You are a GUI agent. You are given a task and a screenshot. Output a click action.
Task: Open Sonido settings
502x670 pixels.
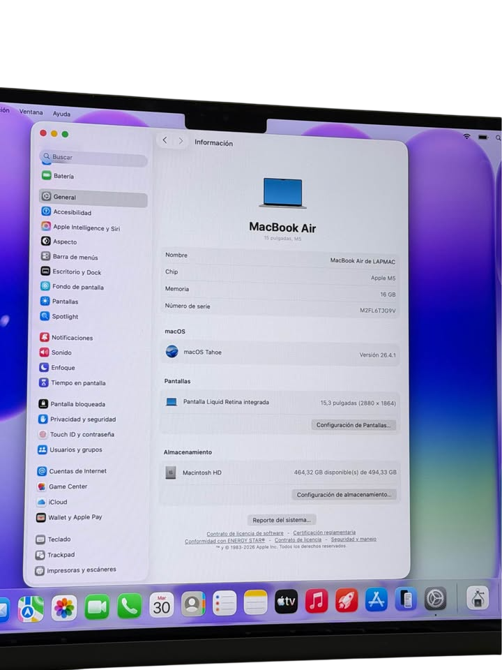point(56,352)
